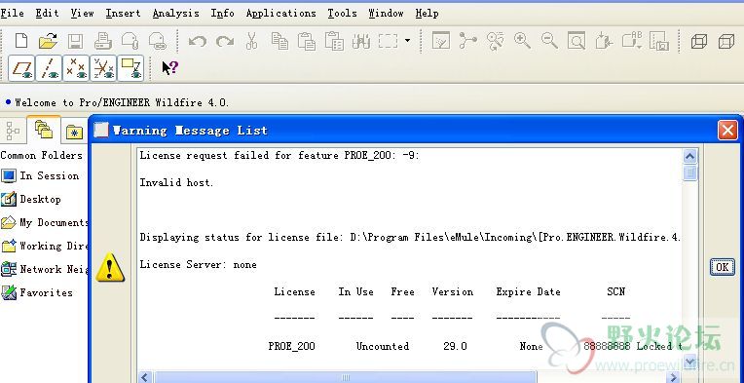Open the Edit menu
The image size is (744, 383).
[48, 14]
